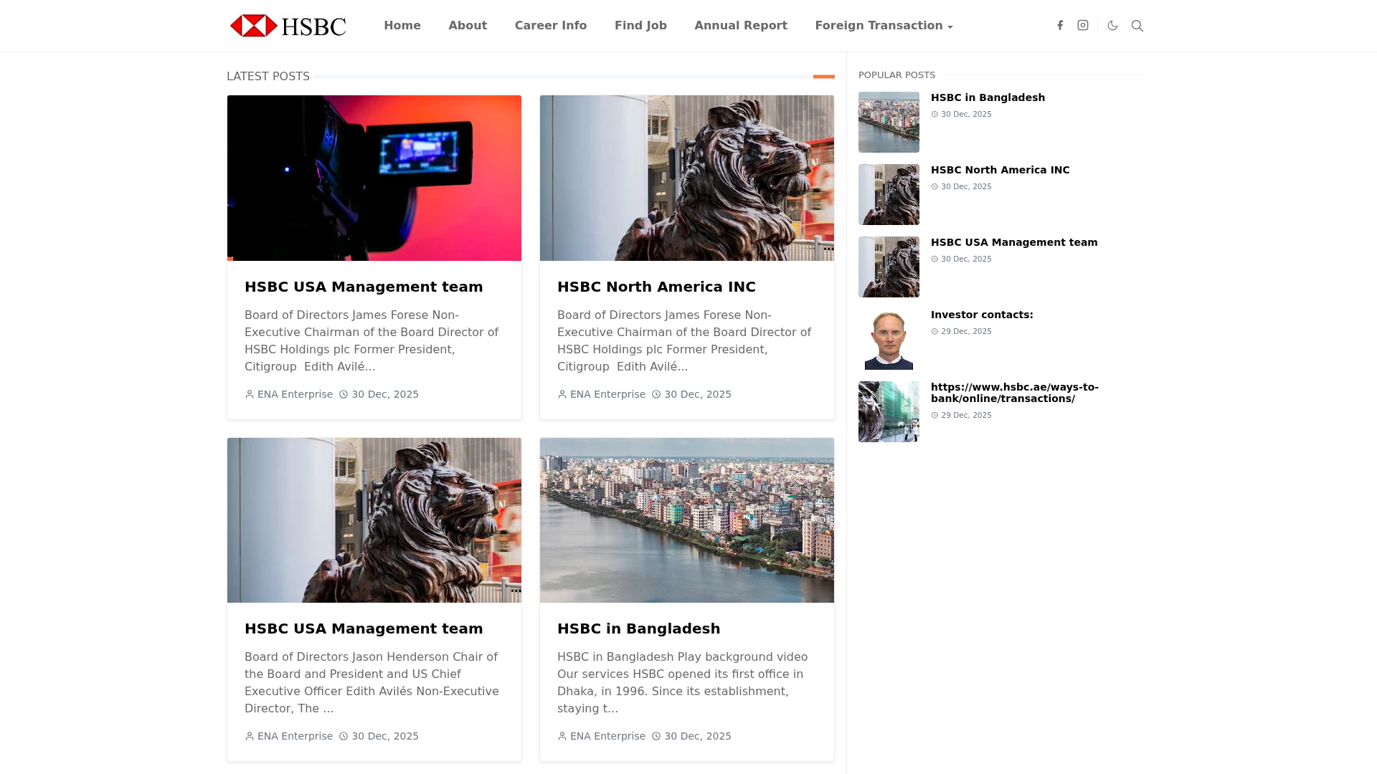
Task: Open the About menu item
Action: [468, 26]
